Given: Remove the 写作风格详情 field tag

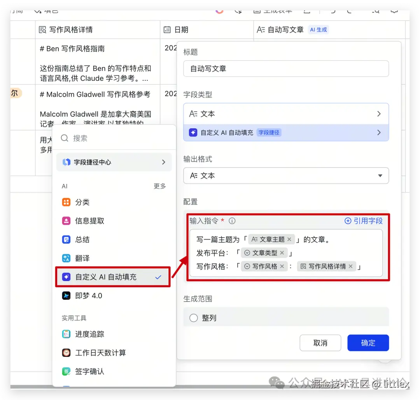Looking at the screenshot, I should 350,266.
